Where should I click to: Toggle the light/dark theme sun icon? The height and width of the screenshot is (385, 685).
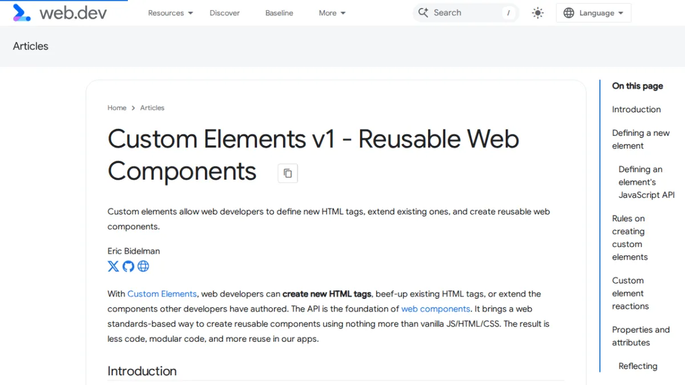538,13
